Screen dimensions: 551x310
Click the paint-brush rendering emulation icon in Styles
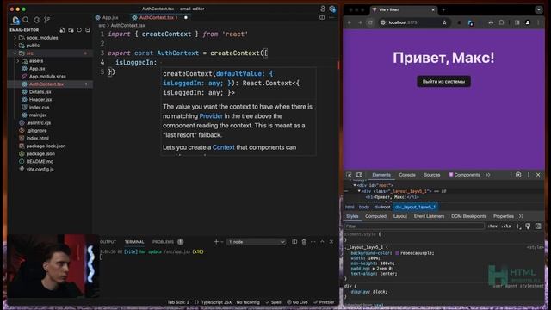[528, 226]
